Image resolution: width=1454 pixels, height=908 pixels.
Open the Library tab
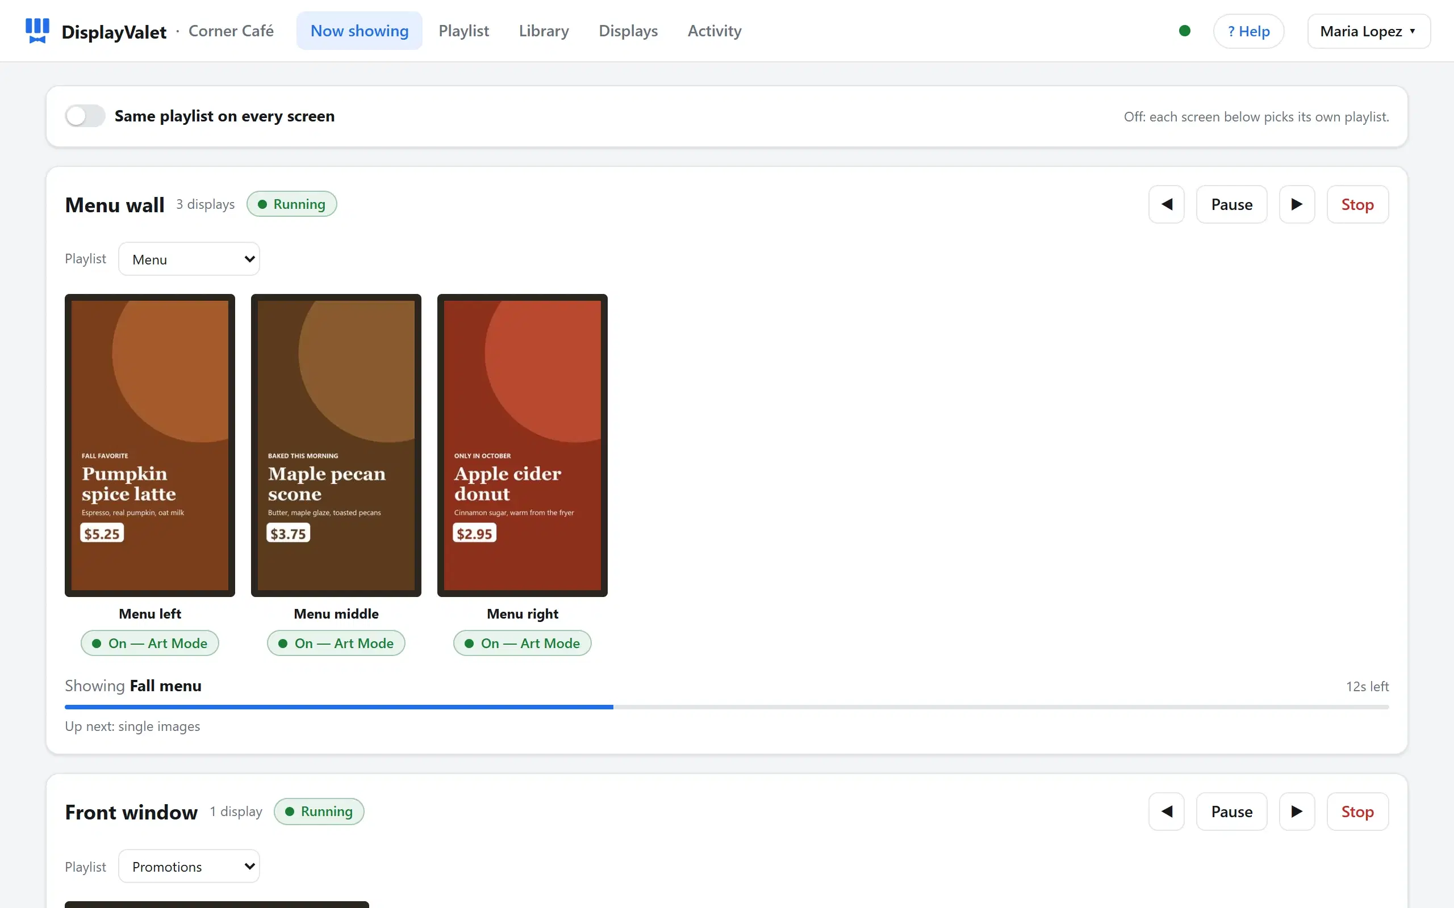coord(544,31)
